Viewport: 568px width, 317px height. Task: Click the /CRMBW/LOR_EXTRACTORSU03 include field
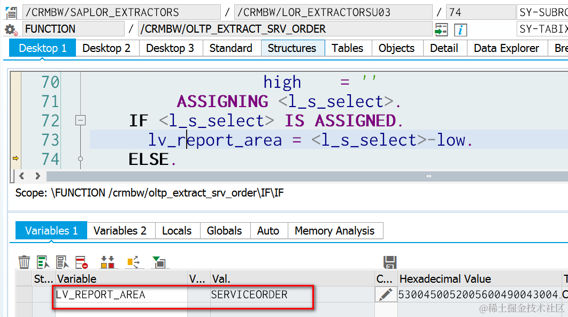click(333, 12)
